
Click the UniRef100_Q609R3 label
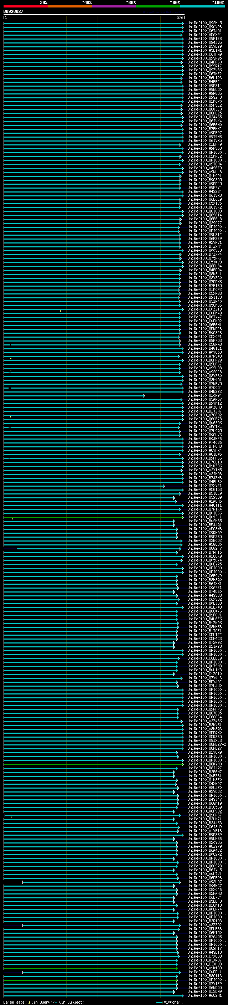tap(204, 866)
